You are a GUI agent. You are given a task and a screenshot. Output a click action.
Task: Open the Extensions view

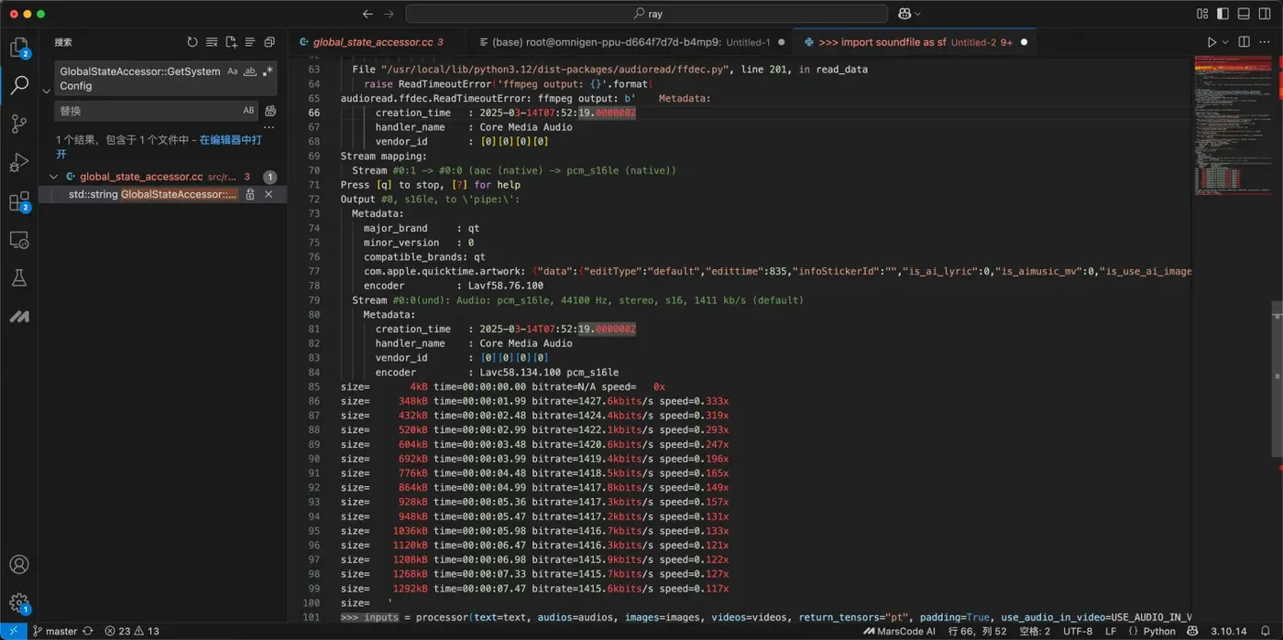pyautogui.click(x=19, y=201)
